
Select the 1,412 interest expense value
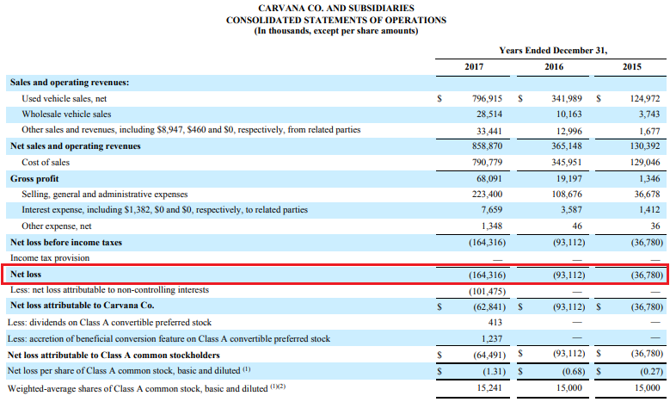pos(649,210)
